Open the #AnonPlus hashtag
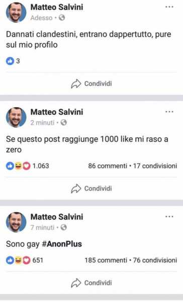 (62, 244)
